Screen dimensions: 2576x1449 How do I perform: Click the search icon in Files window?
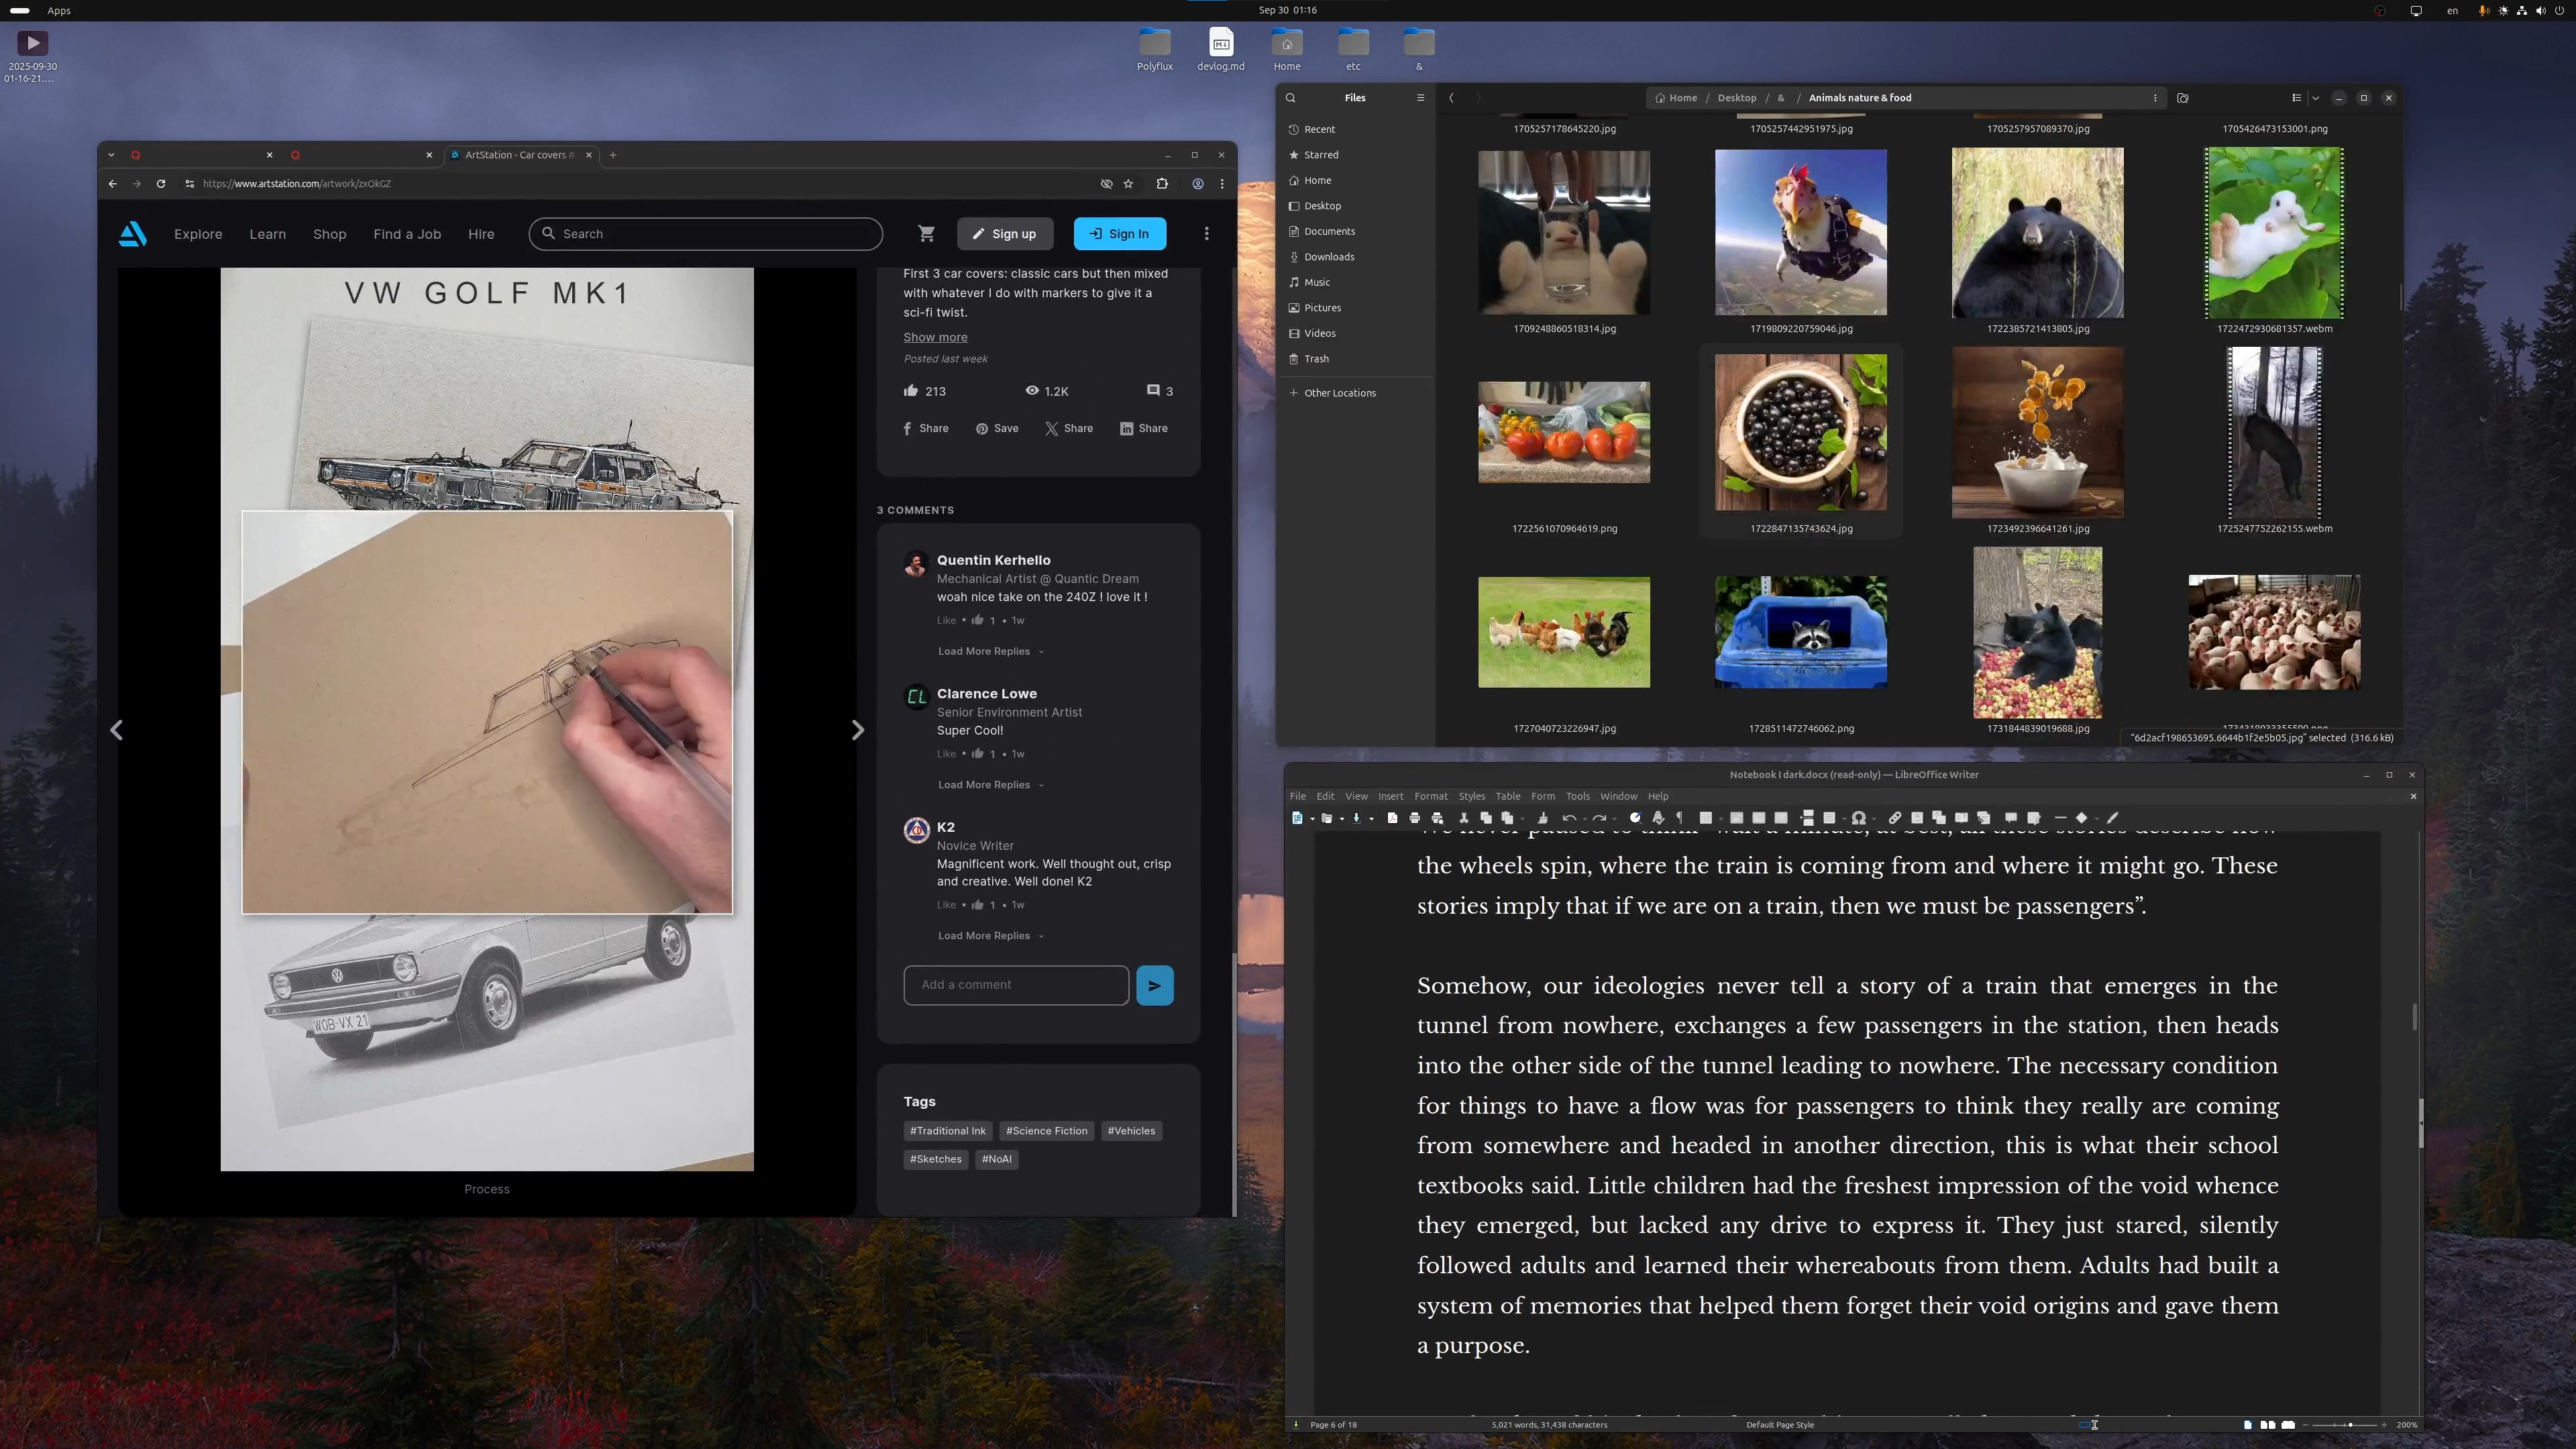[x=1291, y=98]
